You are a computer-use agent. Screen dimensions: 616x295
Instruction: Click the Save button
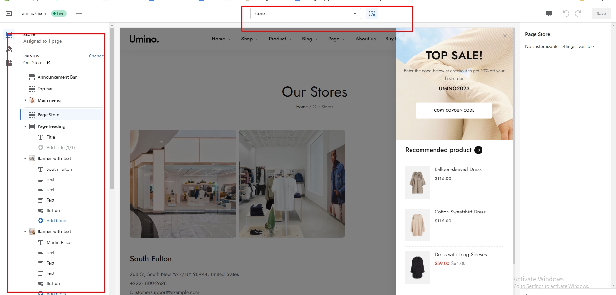[601, 13]
